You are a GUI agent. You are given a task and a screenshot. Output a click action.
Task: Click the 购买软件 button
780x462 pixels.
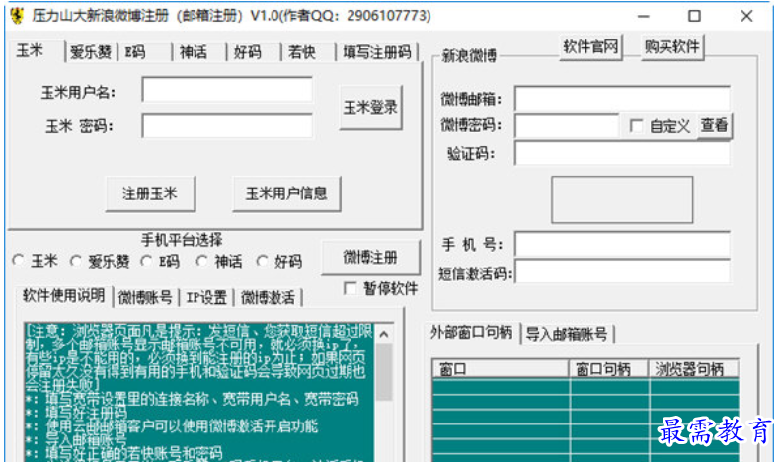pyautogui.click(x=672, y=47)
